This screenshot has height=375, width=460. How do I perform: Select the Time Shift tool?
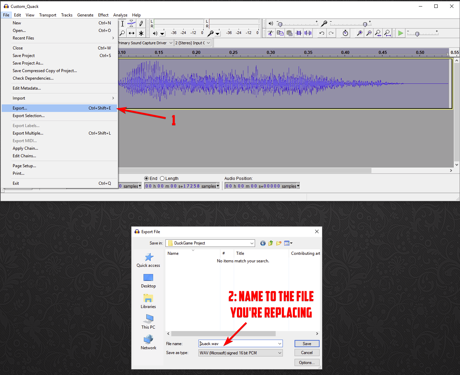[x=131, y=33]
